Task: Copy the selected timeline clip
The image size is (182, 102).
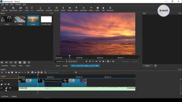Action: 9,73
